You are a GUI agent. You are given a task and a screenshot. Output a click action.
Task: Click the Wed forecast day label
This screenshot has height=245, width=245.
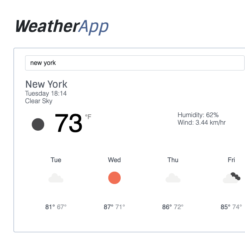[114, 160]
